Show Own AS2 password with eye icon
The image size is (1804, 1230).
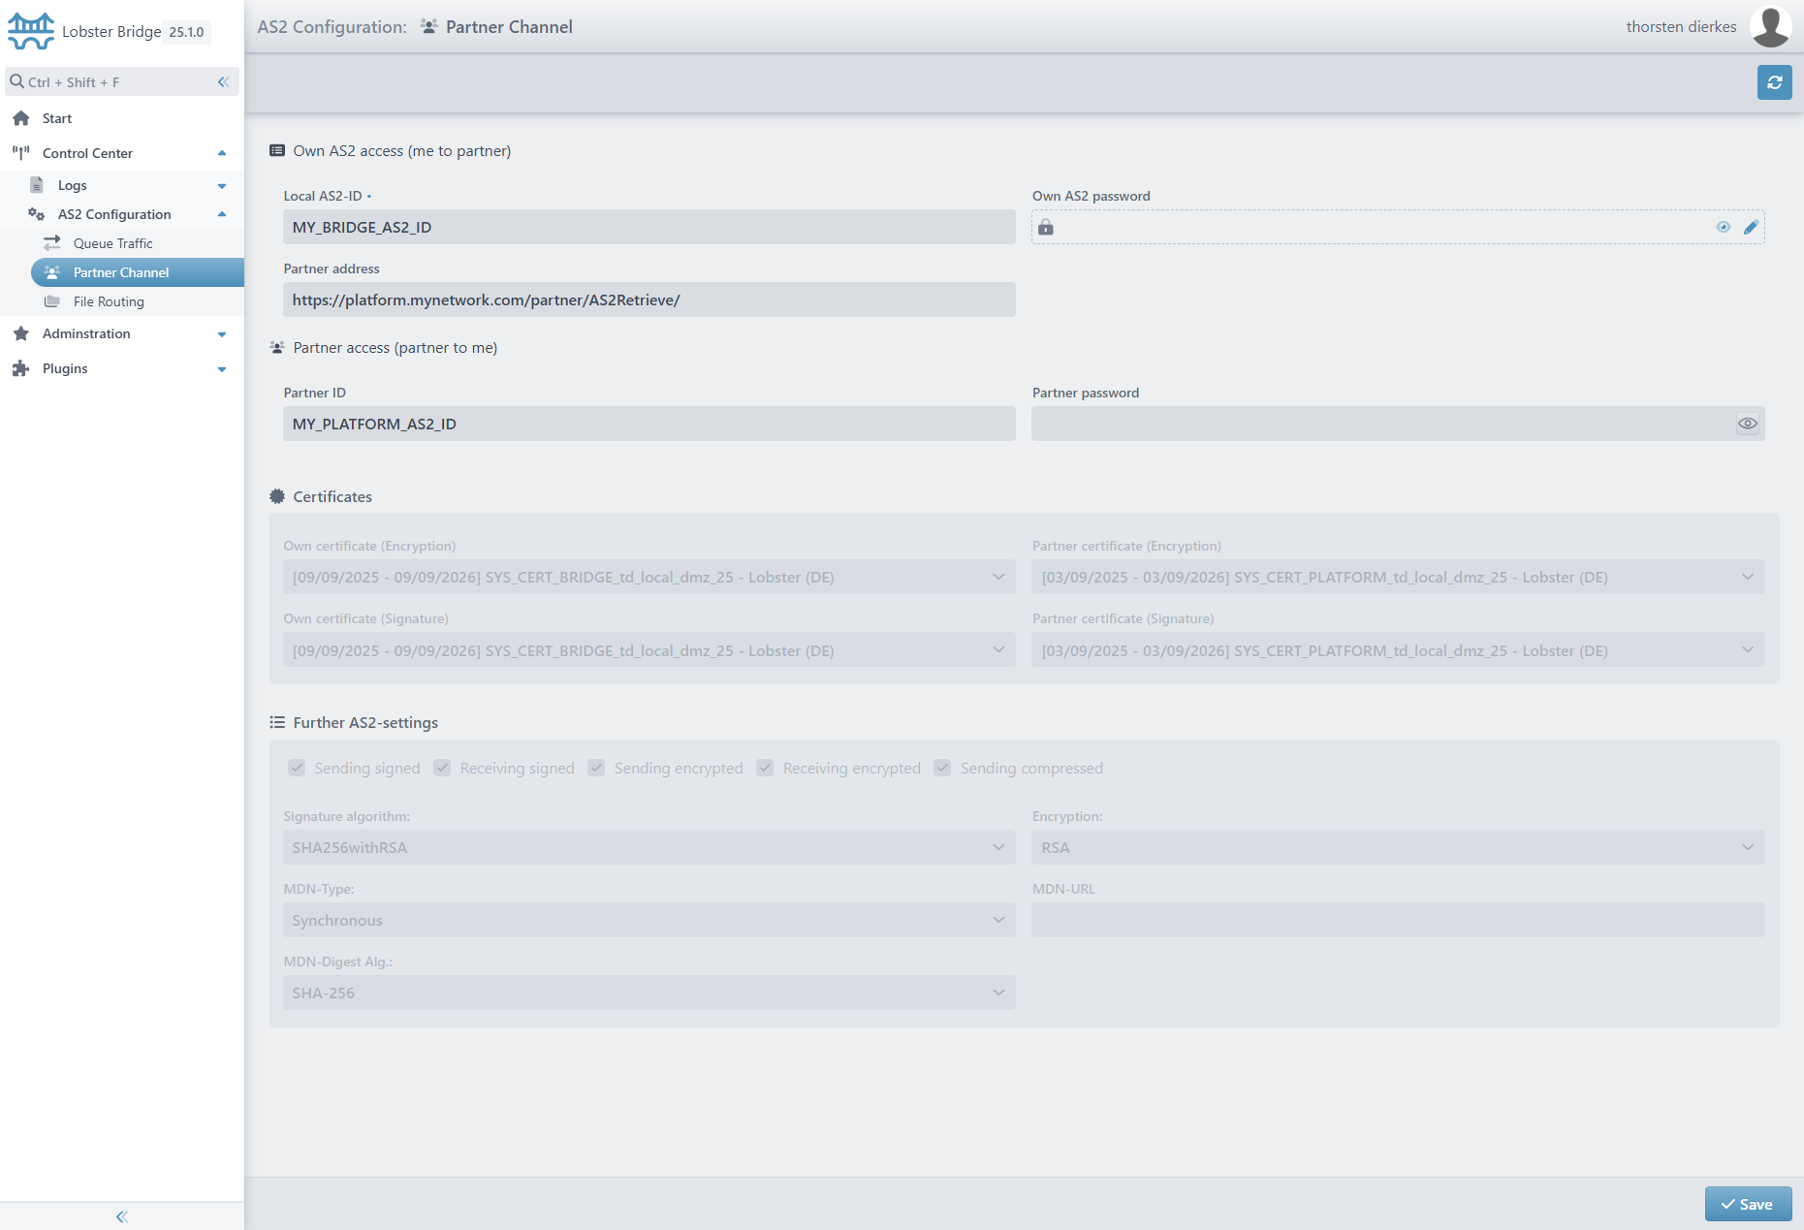tap(1723, 227)
